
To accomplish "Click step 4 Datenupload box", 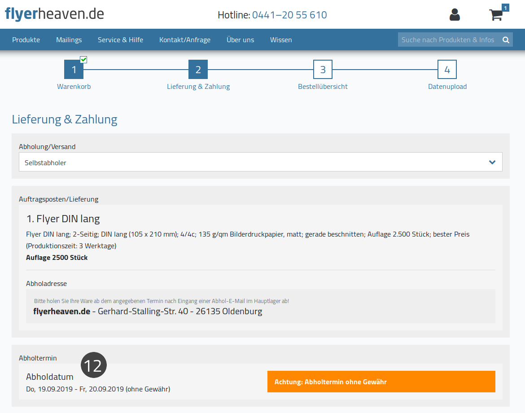I will (447, 69).
